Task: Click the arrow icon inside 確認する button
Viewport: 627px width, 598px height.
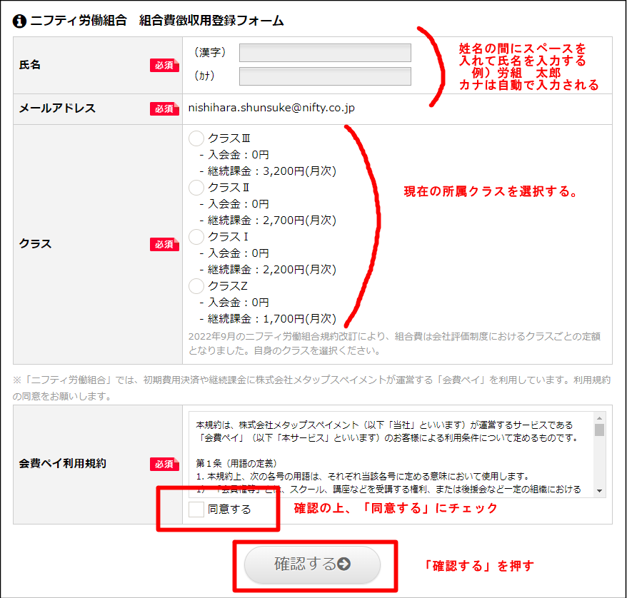Action: tap(343, 564)
